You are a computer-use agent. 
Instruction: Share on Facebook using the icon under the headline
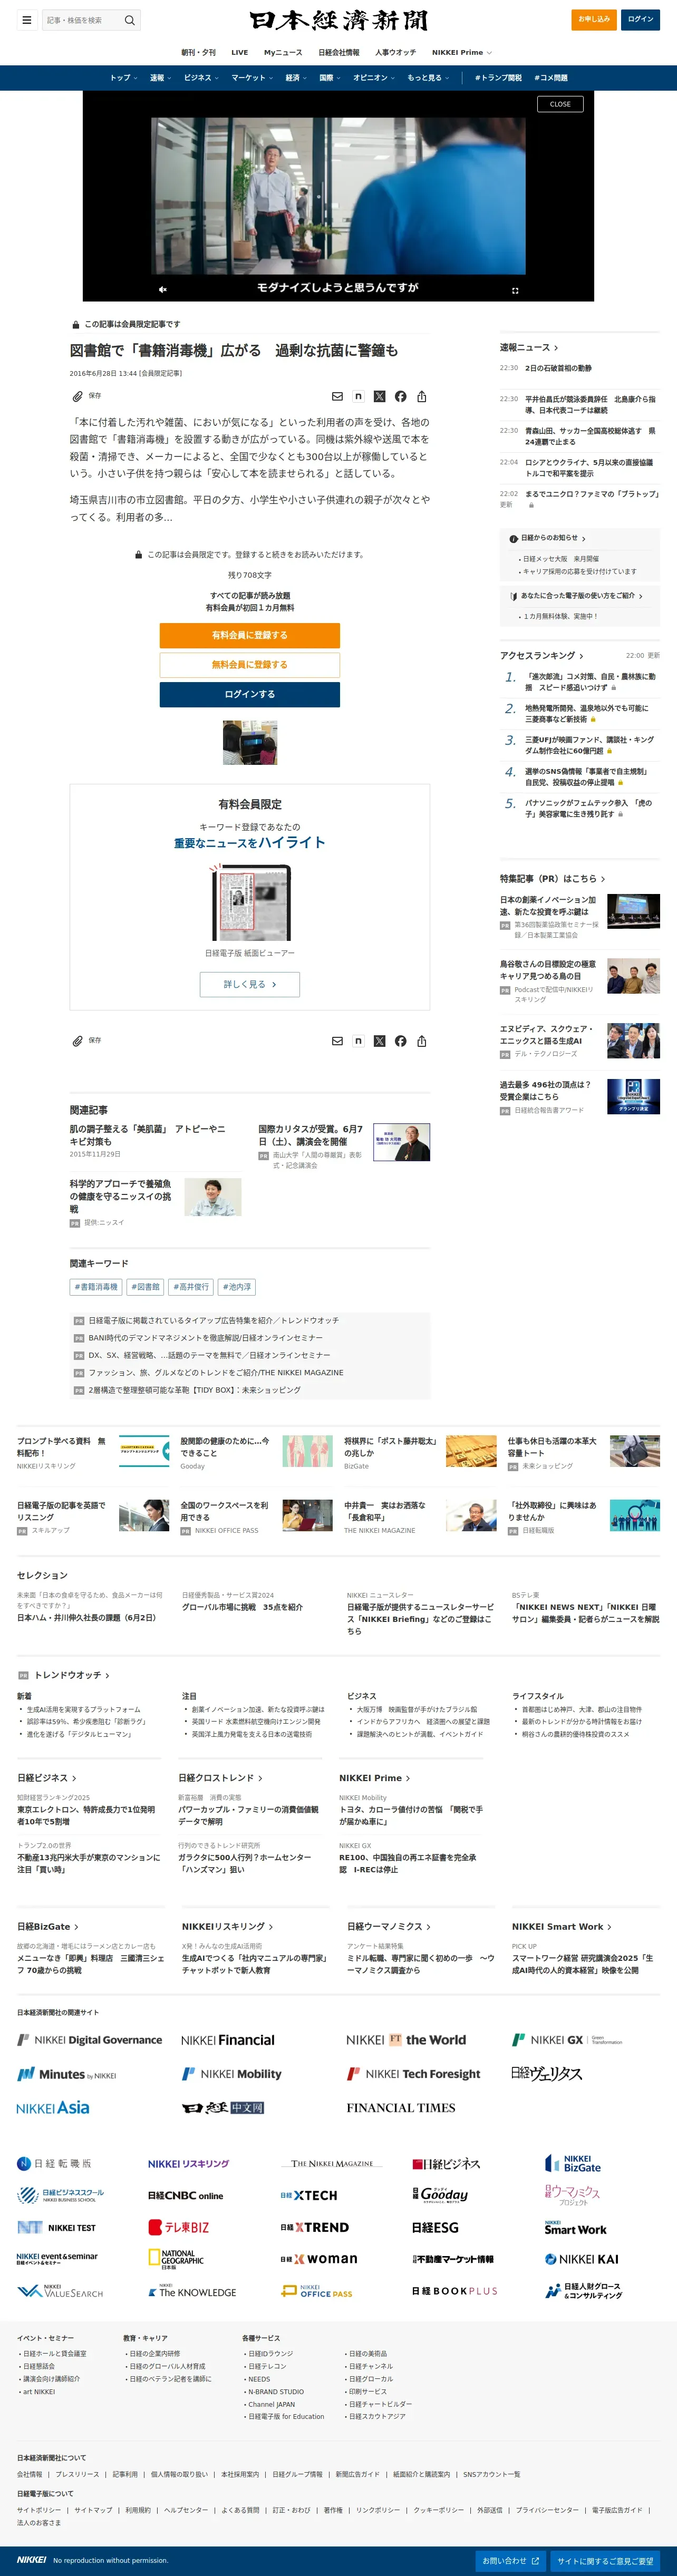click(x=400, y=396)
